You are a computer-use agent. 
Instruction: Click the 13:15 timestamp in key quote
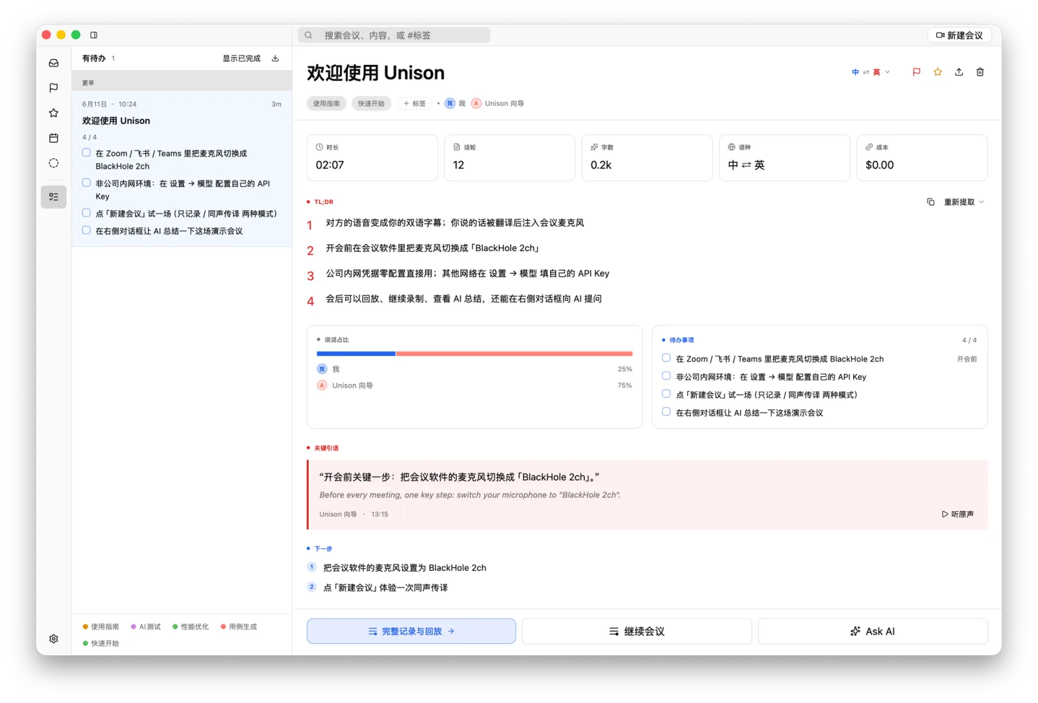tap(380, 514)
